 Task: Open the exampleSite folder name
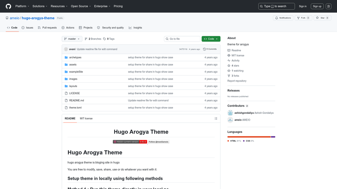click(76, 72)
